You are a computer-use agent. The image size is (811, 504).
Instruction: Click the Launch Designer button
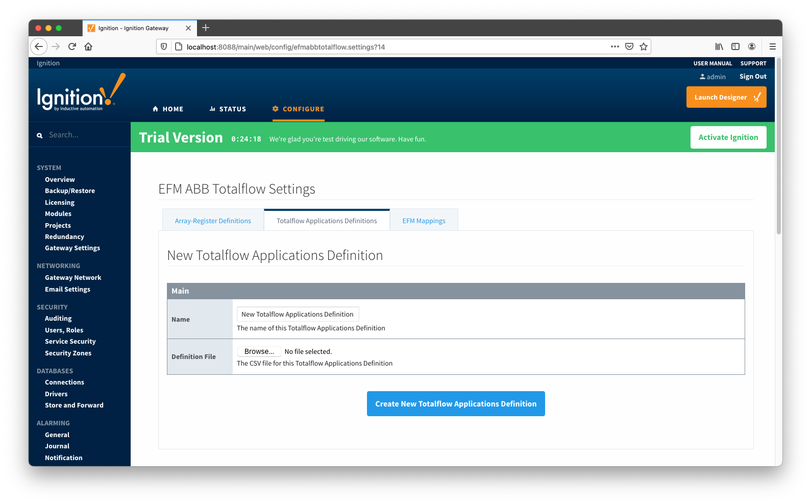[x=726, y=97]
